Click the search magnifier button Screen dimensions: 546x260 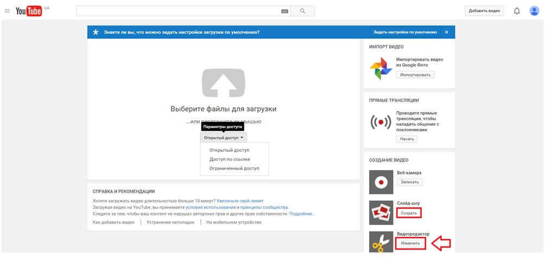click(x=302, y=11)
